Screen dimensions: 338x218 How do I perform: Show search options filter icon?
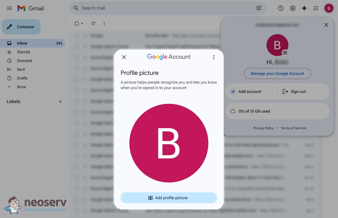pyautogui.click(x=259, y=8)
